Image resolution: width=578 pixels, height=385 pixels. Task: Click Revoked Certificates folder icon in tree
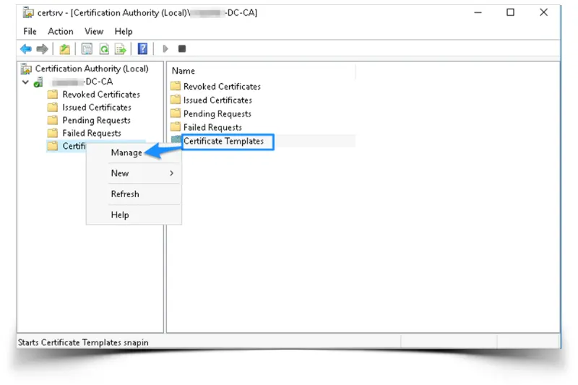(53, 95)
